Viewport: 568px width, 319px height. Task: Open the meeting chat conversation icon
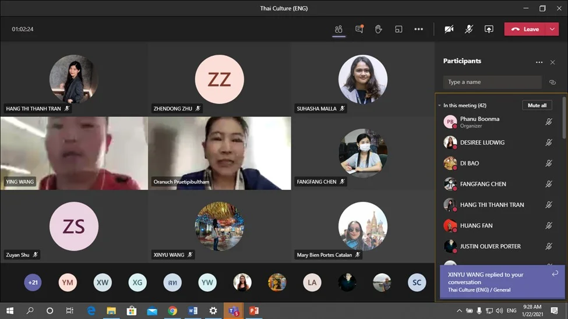[x=359, y=29]
